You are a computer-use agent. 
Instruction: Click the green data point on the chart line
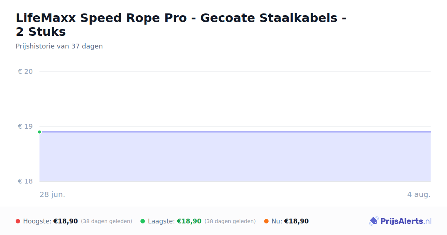(39, 132)
